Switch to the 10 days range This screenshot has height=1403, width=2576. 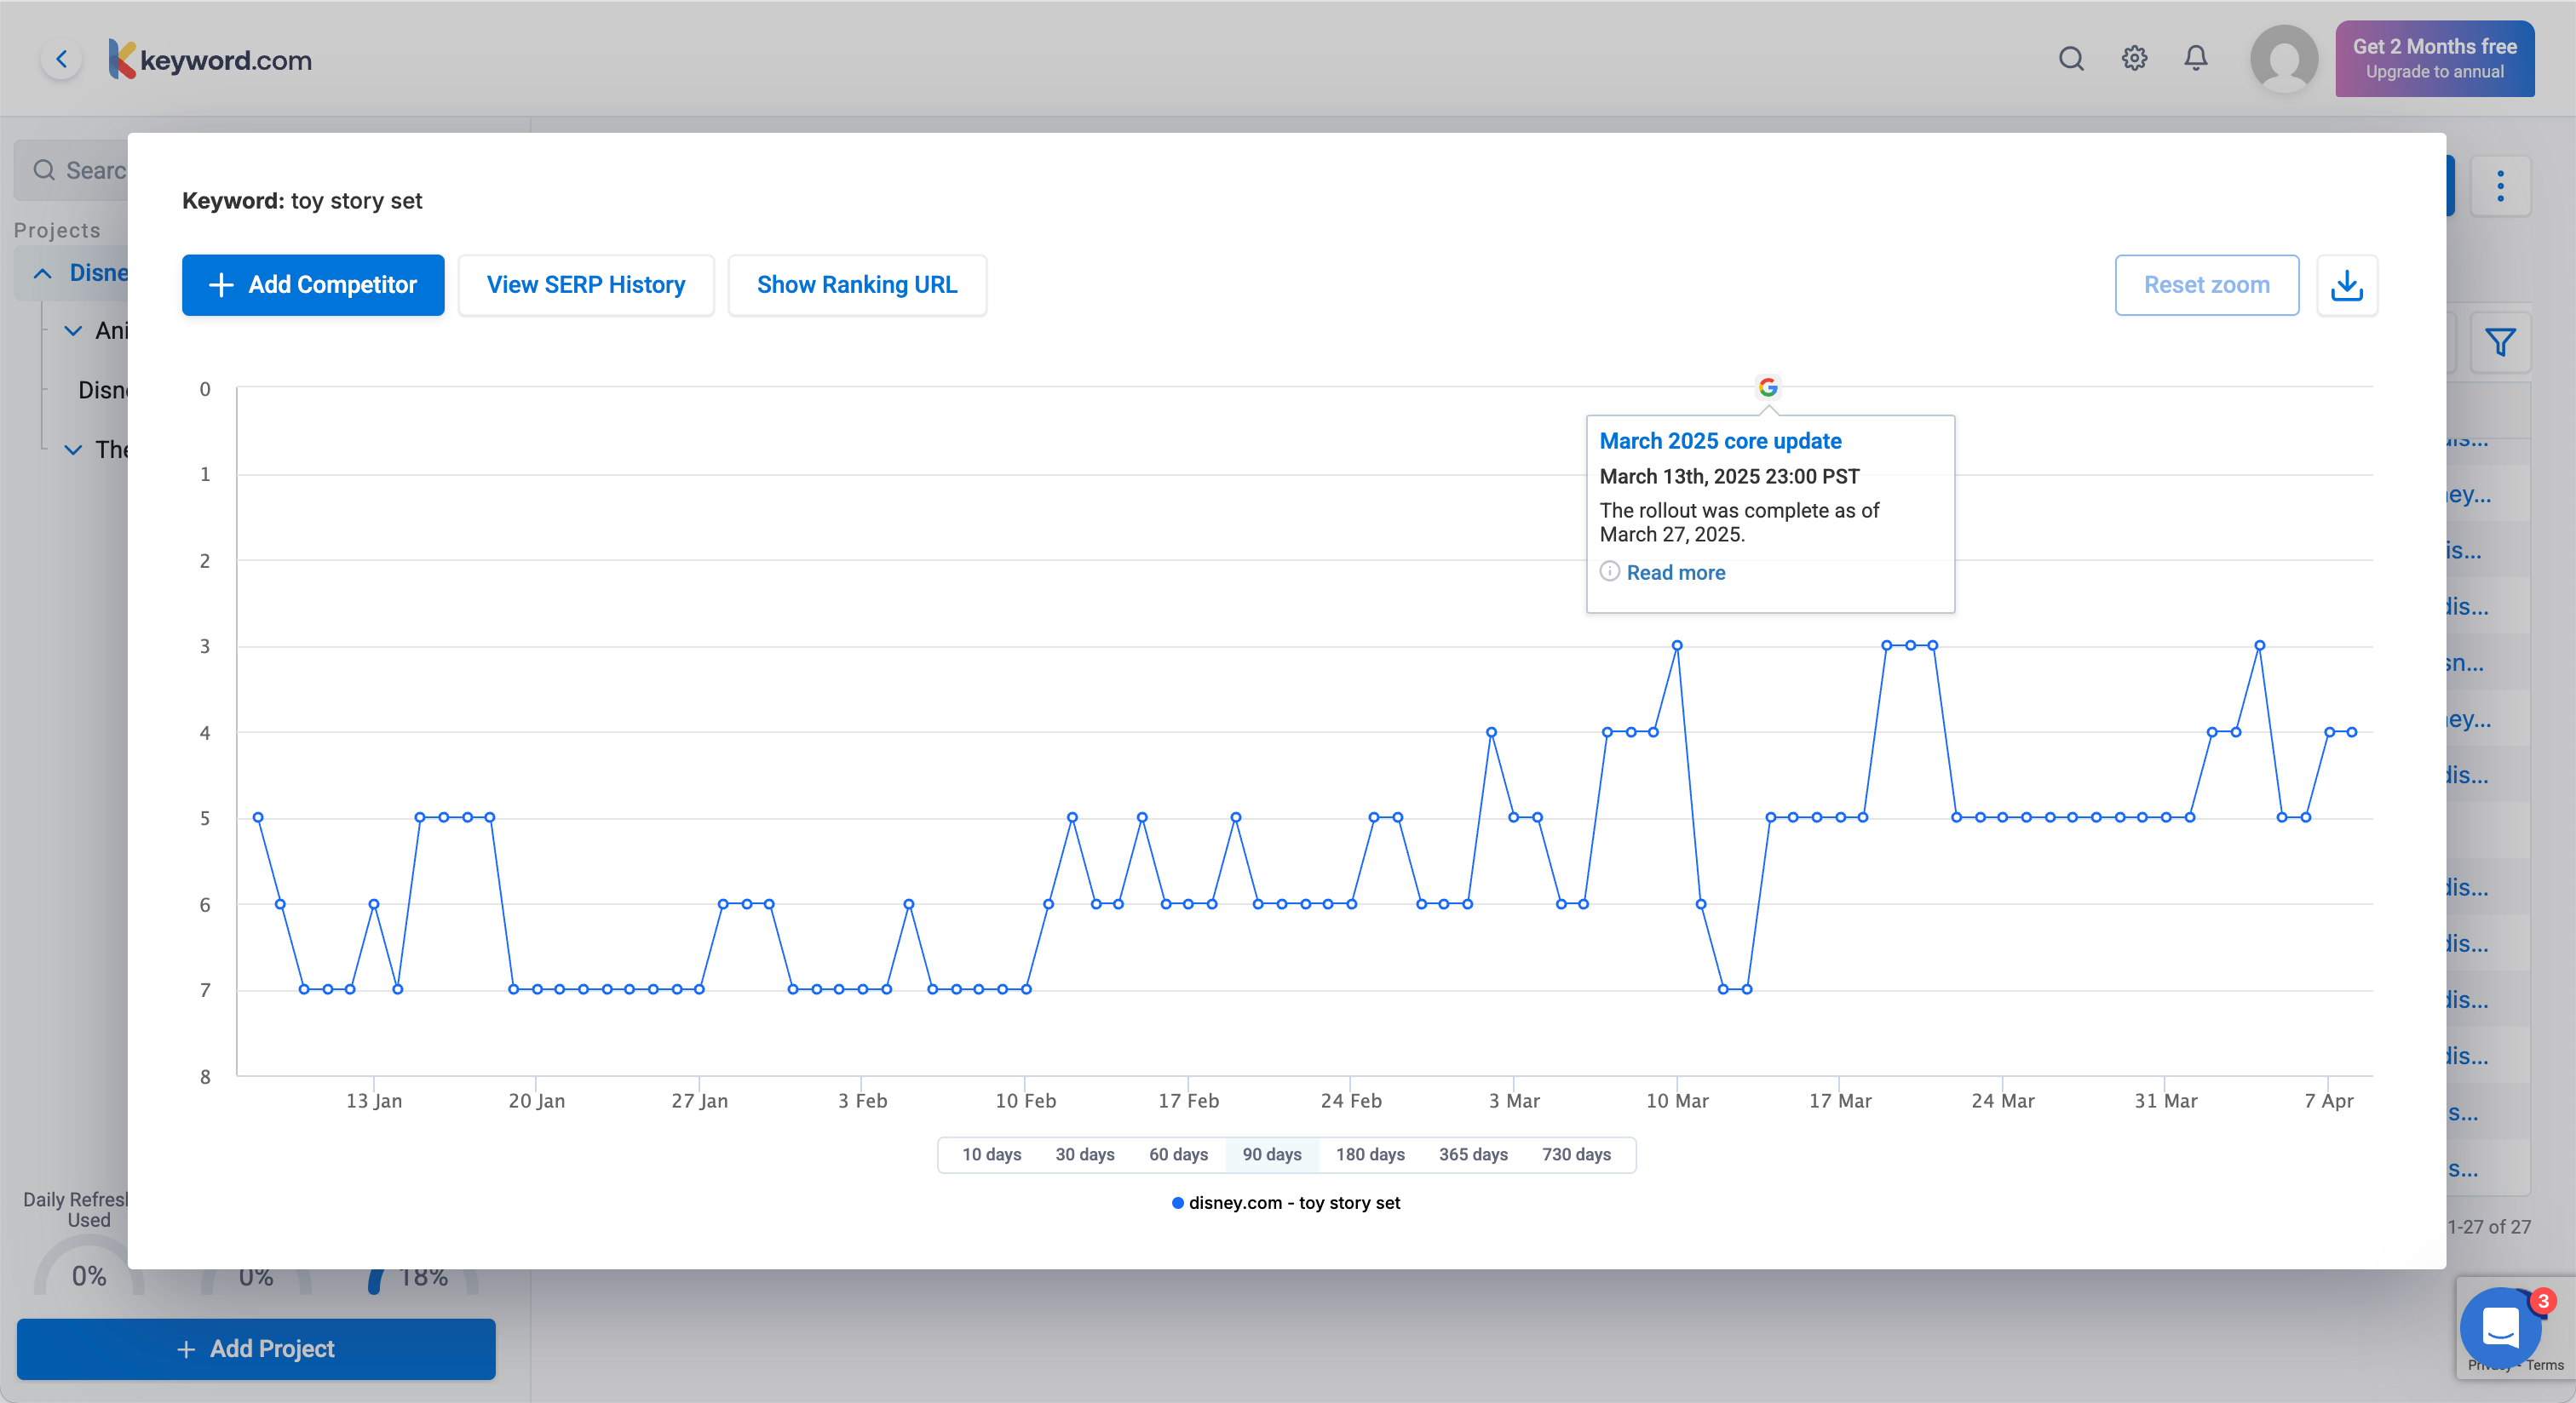point(991,1155)
